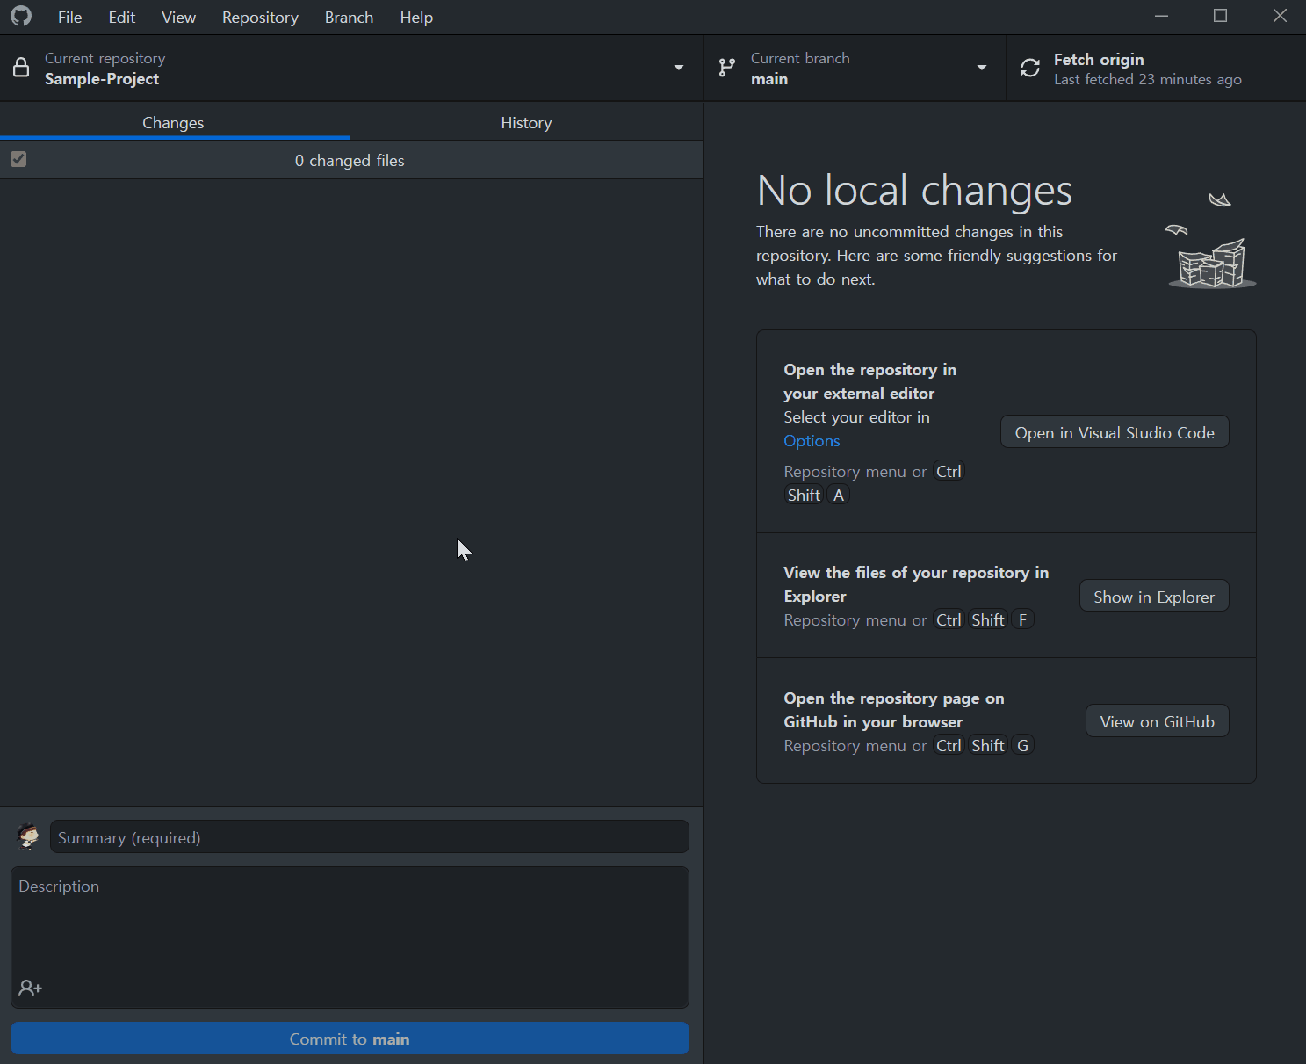The height and width of the screenshot is (1064, 1306).
Task: Open the Options link
Action: point(812,441)
